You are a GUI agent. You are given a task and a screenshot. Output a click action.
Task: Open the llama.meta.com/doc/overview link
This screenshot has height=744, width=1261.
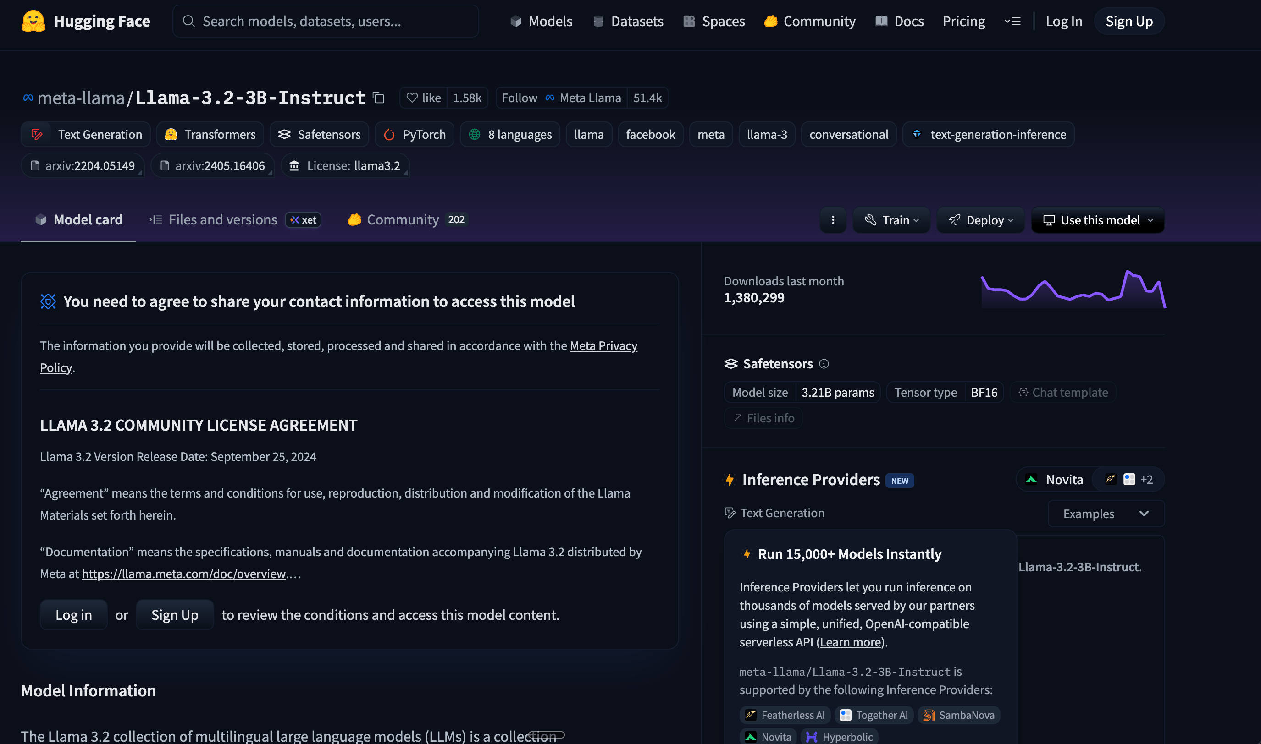tap(184, 574)
